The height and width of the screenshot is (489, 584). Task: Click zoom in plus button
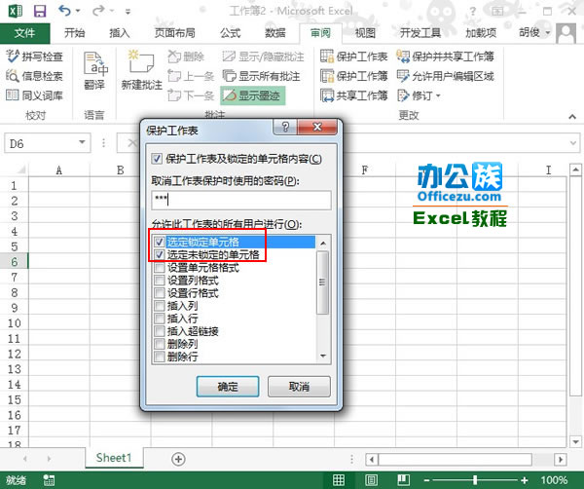[525, 480]
